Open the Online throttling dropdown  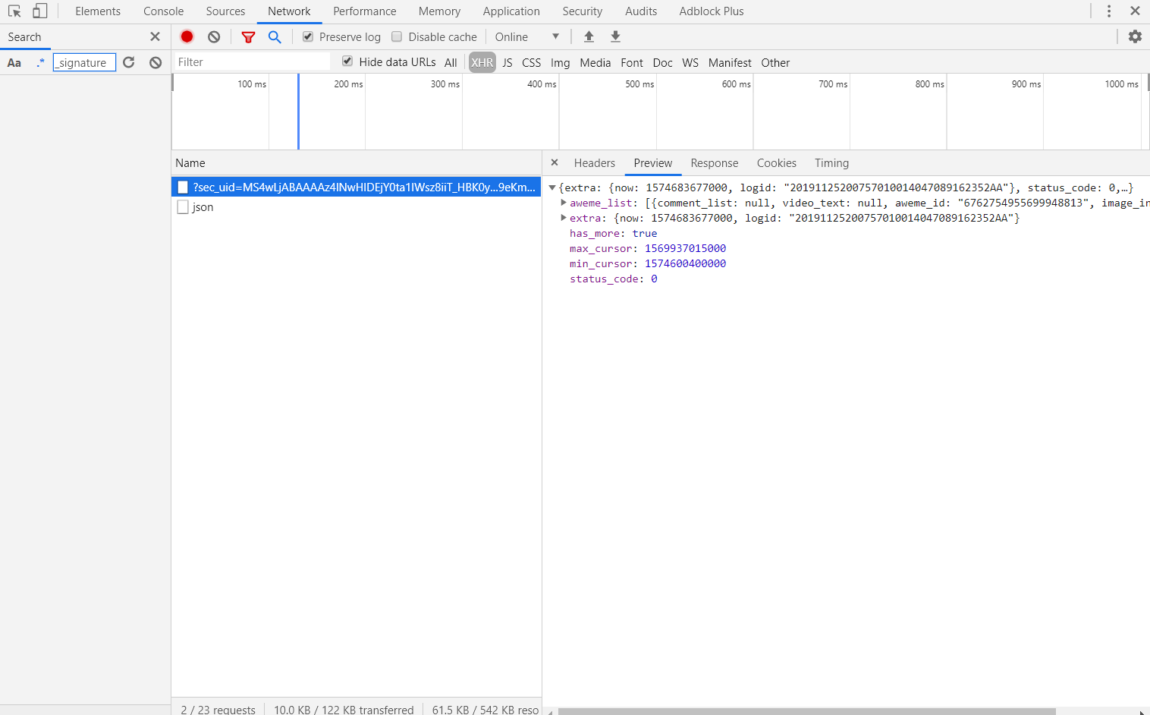(527, 36)
